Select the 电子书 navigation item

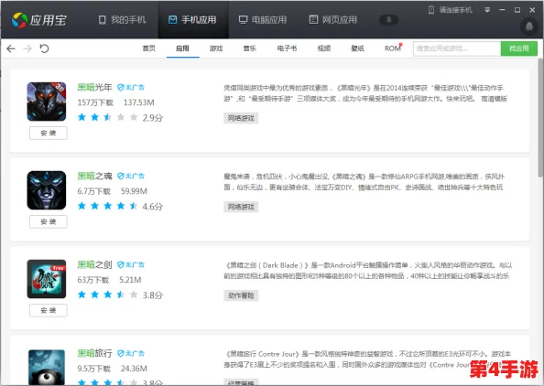point(287,48)
